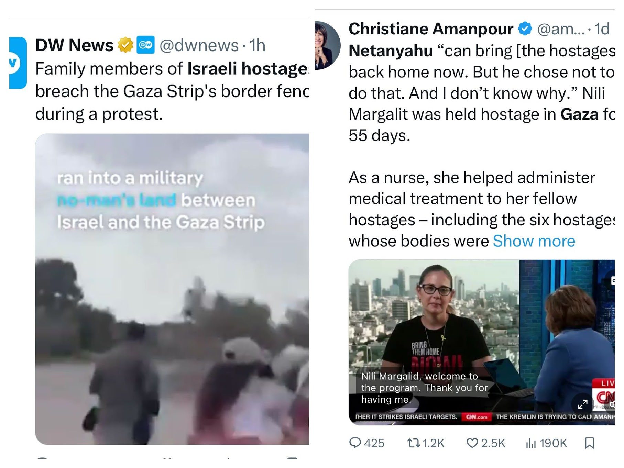This screenshot has width=624, height=468.
Task: Open the DW News account name
Action: pos(74,45)
